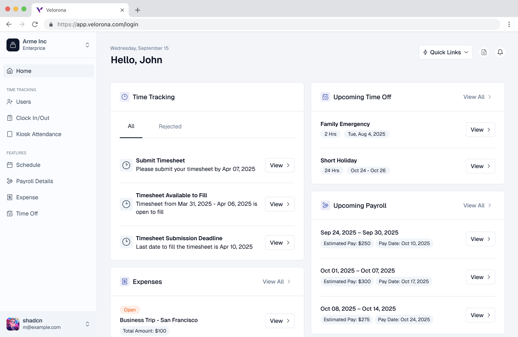This screenshot has width=518, height=337.
Task: Go to Payroll Details in sidebar
Action: (x=34, y=181)
